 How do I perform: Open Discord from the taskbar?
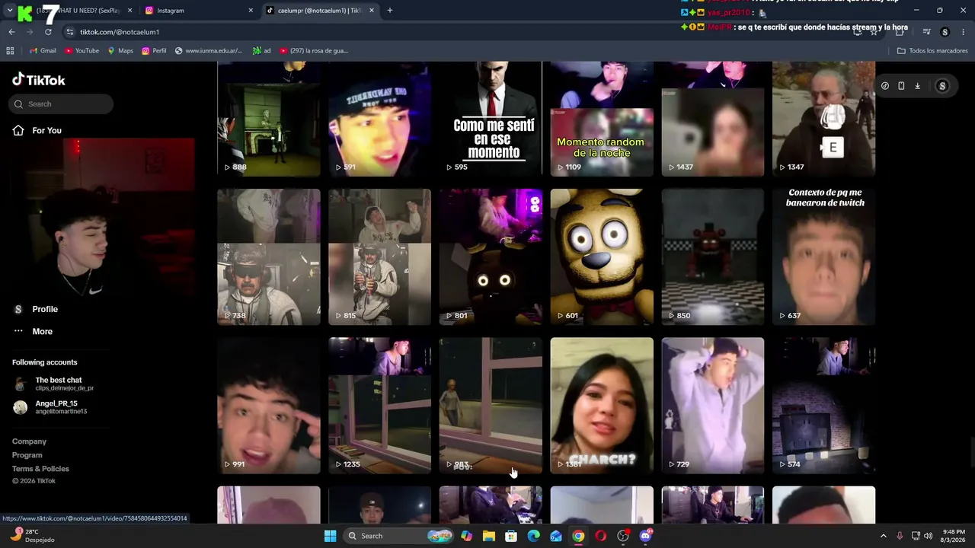(x=646, y=536)
